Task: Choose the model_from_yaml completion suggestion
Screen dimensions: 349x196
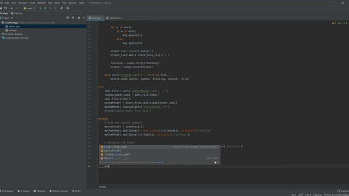Action: tap(160, 147)
